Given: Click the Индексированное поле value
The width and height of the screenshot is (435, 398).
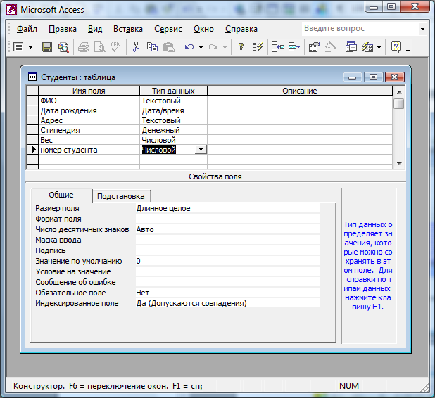Looking at the screenshot, I should pyautogui.click(x=227, y=303).
